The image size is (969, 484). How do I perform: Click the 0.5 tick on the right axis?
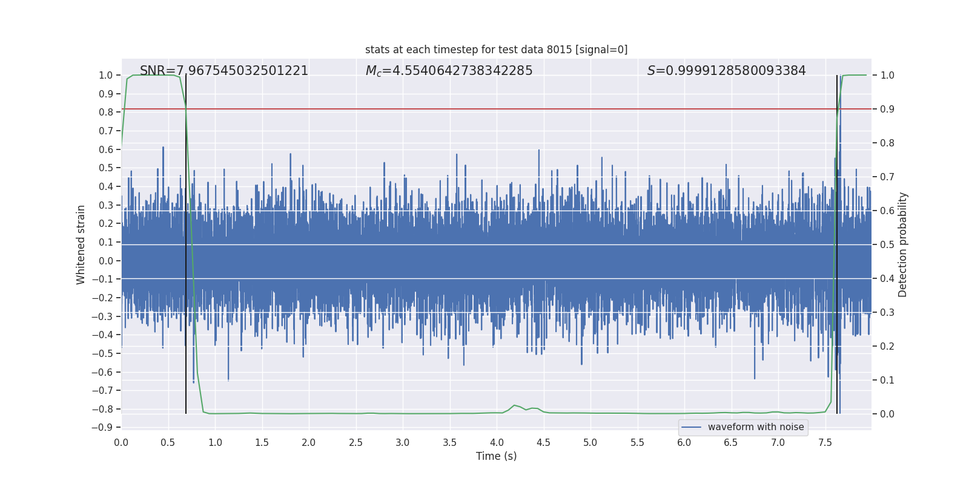(887, 244)
